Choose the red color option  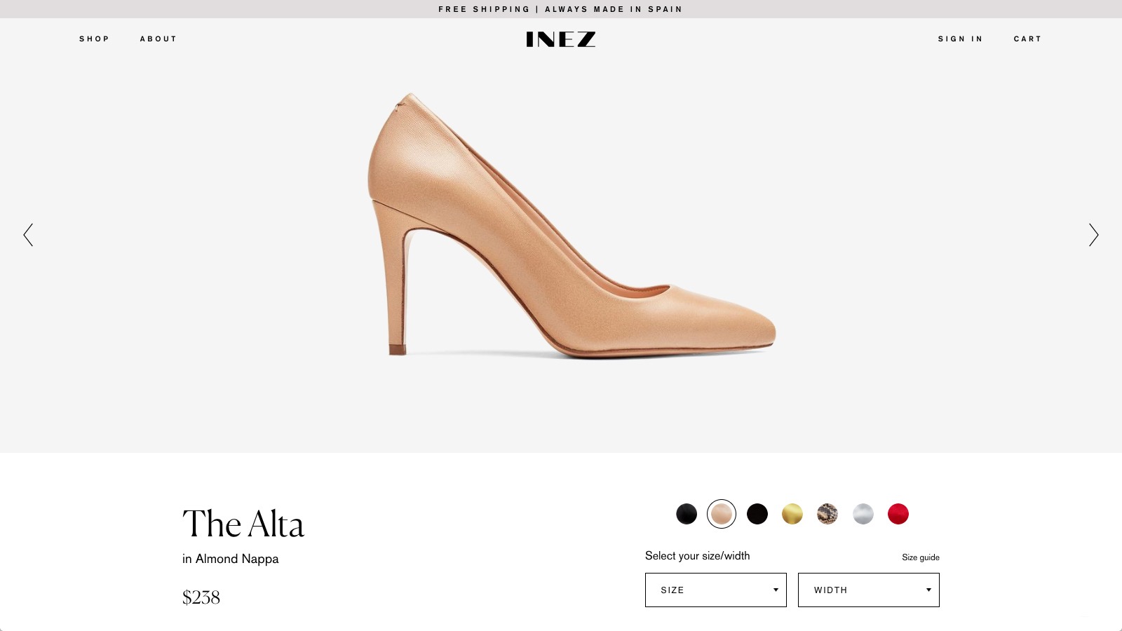(898, 514)
